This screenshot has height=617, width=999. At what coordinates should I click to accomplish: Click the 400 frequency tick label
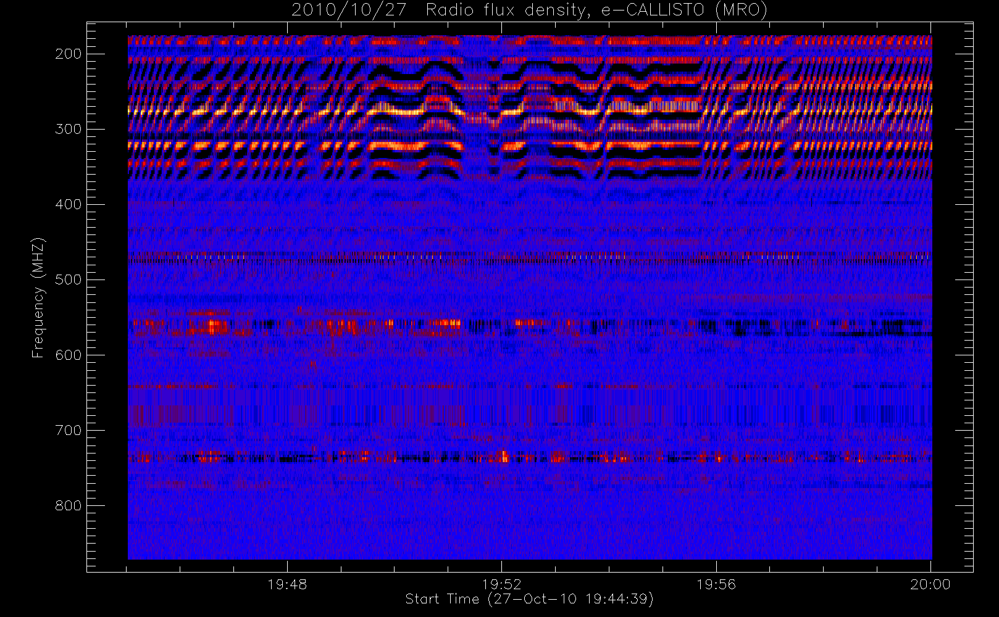69,204
